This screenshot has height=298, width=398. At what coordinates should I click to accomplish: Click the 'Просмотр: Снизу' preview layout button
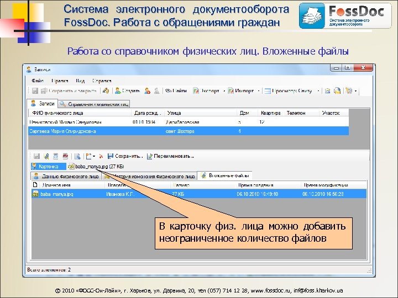[x=288, y=91]
